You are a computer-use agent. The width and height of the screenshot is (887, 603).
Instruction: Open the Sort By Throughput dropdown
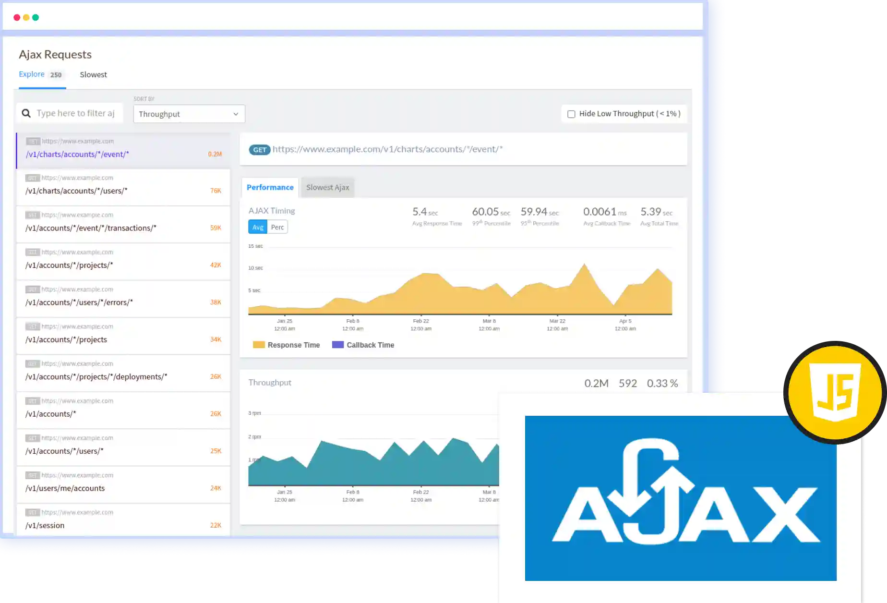(x=189, y=114)
